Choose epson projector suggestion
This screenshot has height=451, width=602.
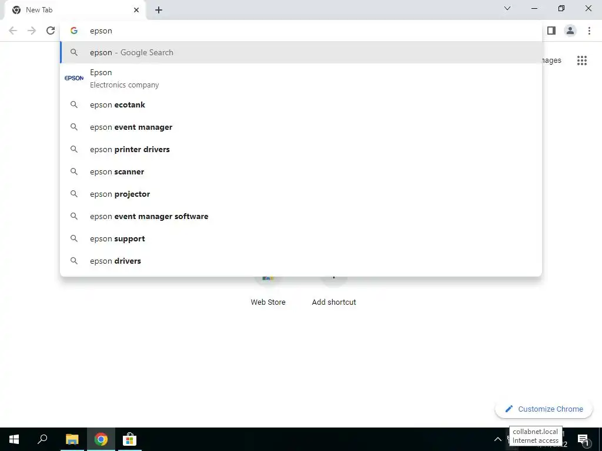point(301,194)
